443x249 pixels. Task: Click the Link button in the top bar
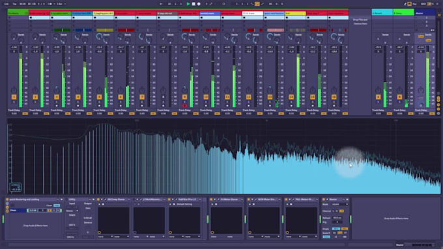[x=7, y=4]
